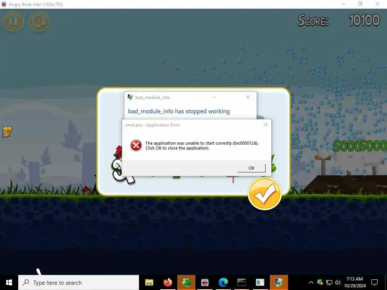Switch to the bad_module_info taskbar icon

point(279,282)
